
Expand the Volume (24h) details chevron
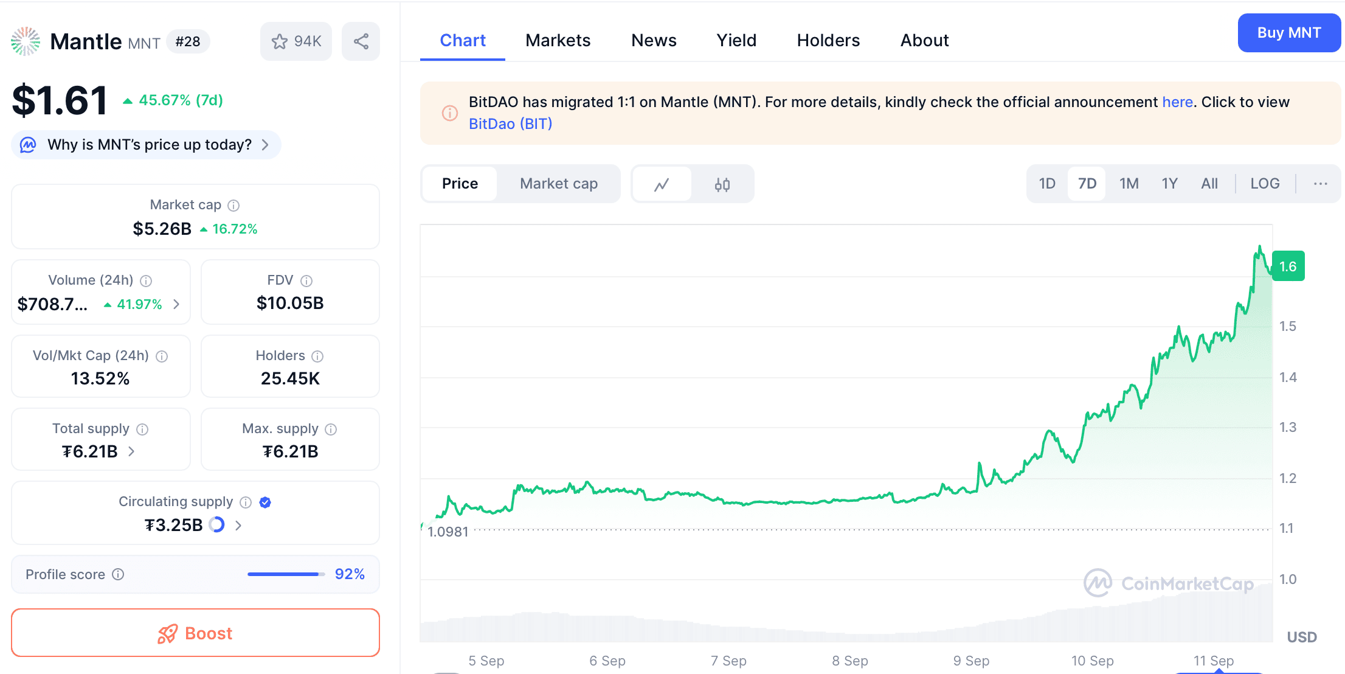(176, 304)
